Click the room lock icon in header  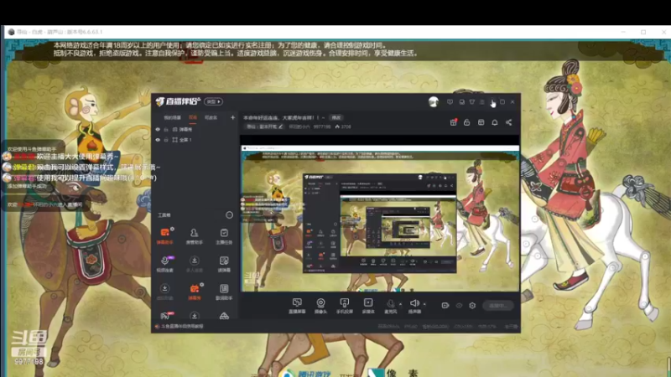pyautogui.click(x=467, y=122)
